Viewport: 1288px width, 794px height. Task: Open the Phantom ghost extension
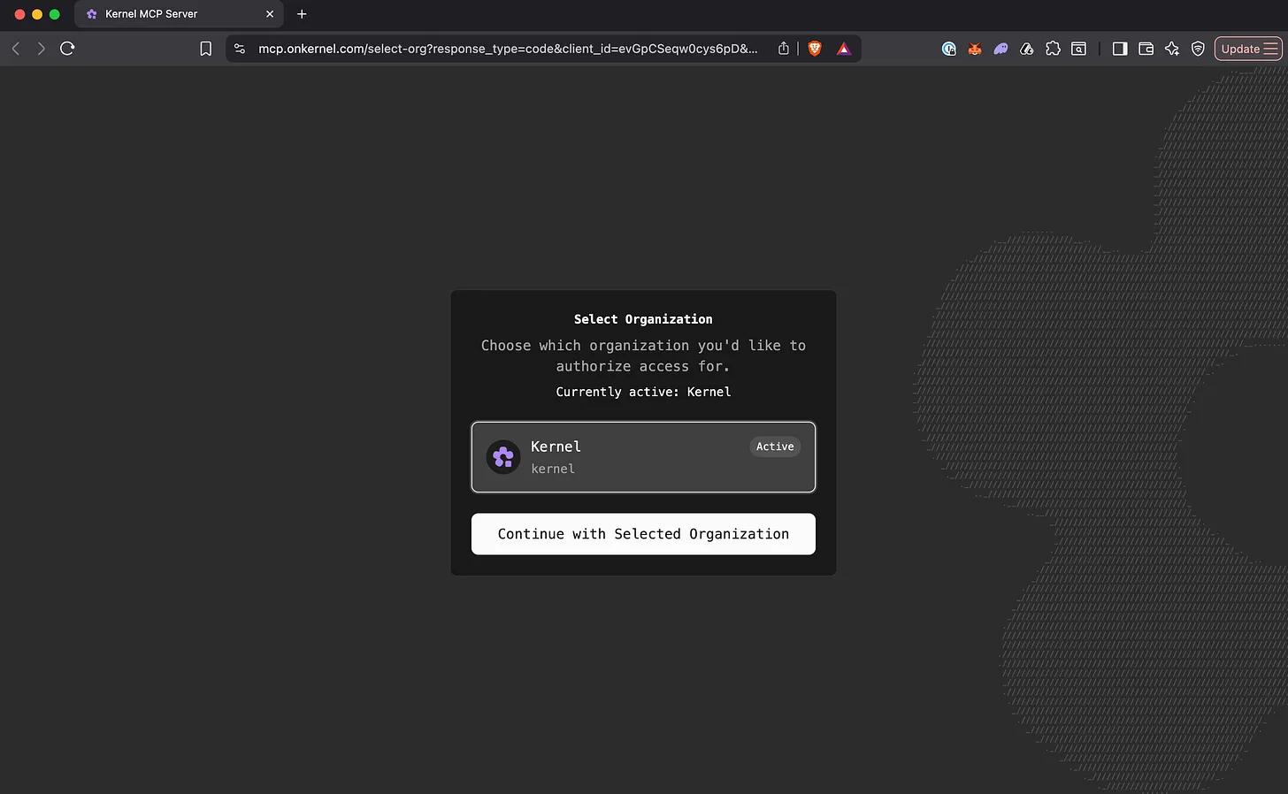(1000, 49)
